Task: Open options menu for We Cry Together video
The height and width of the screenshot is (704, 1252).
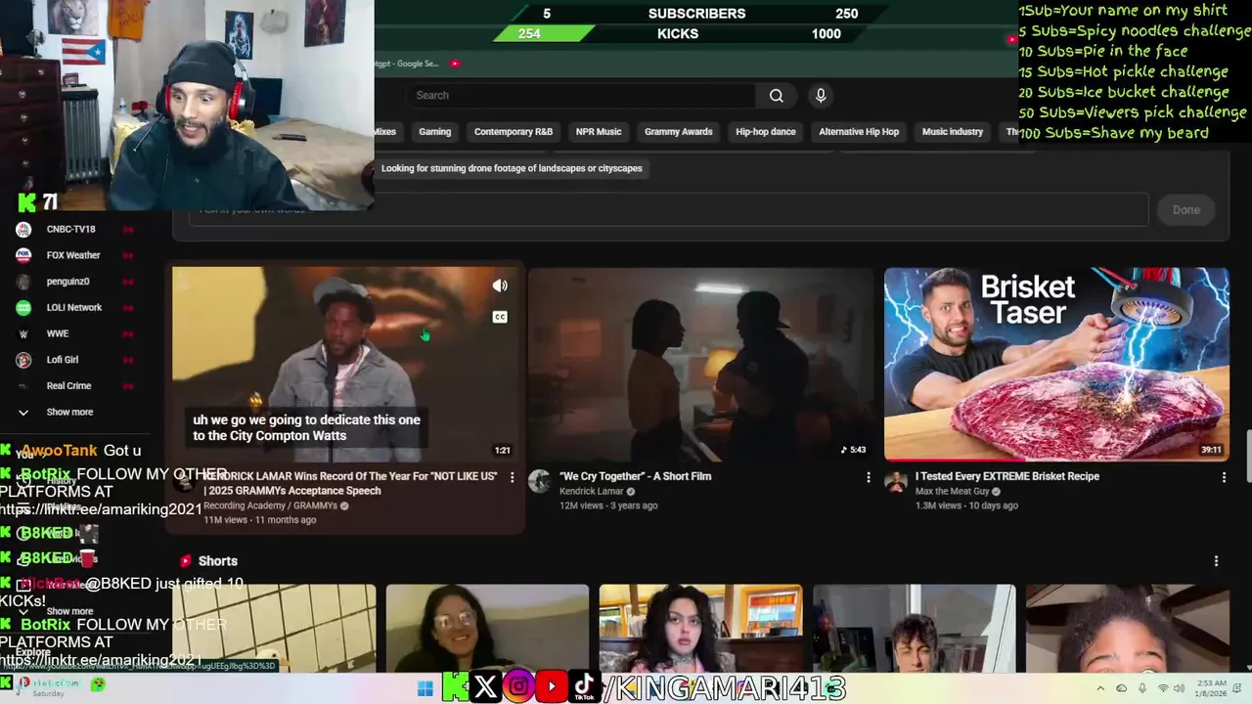Action: 868,477
